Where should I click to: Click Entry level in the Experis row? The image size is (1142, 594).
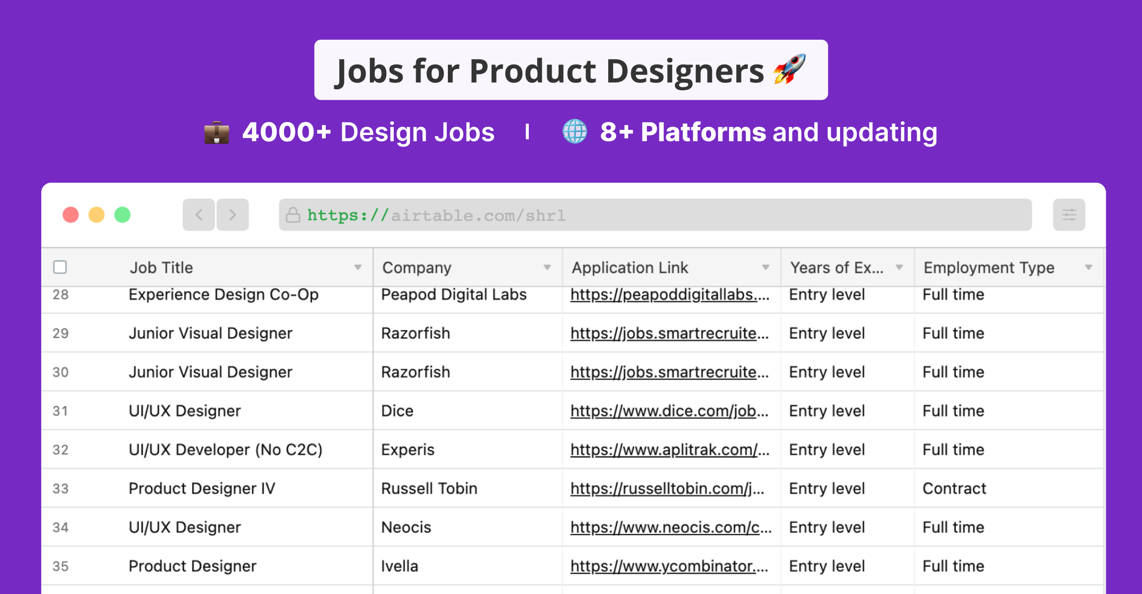[827, 450]
